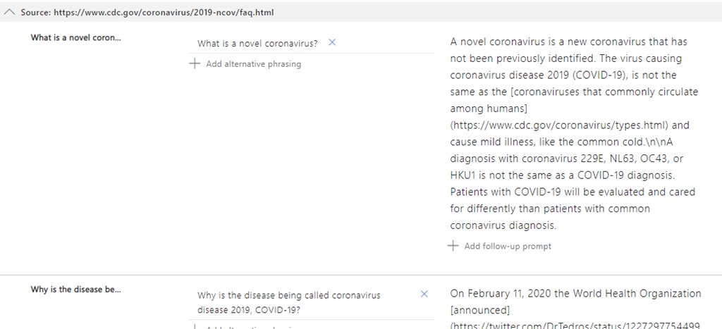Click the cdc.gov/coronavirus/types.html URL in answer
Screen dimensions: 722x329
click(x=560, y=125)
